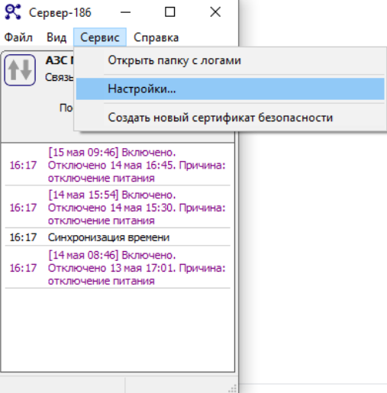Click the Сервер-186 title bar text
Image resolution: width=387 pixels, height=393 pixels.
click(60, 13)
